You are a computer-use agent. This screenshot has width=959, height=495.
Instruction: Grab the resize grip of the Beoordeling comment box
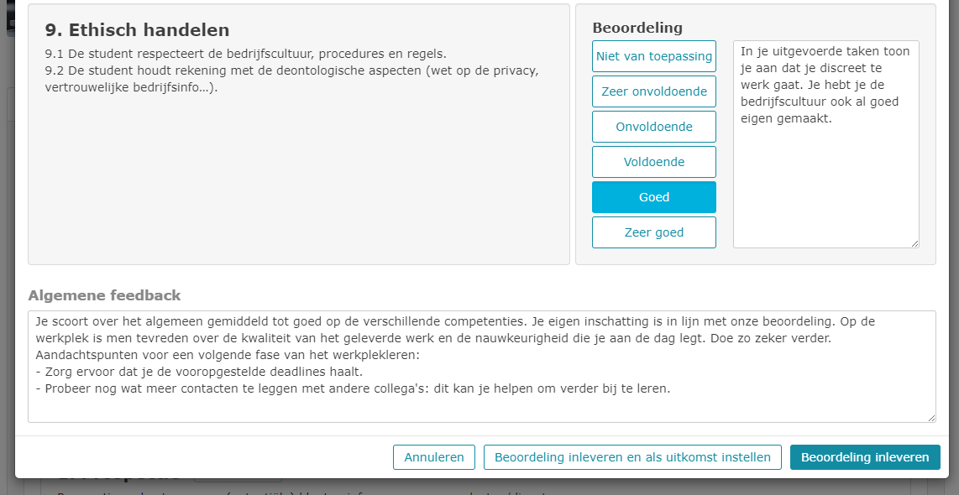coord(914,243)
